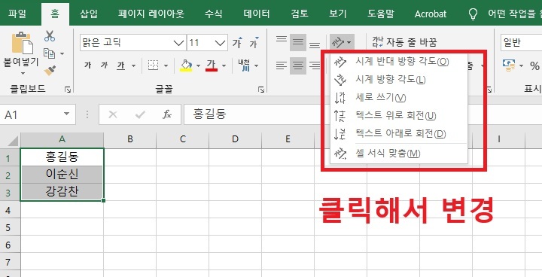Screen dimensions: 542x277
Task: Toggle Bold (first 가) formatting
Action: (x=88, y=65)
